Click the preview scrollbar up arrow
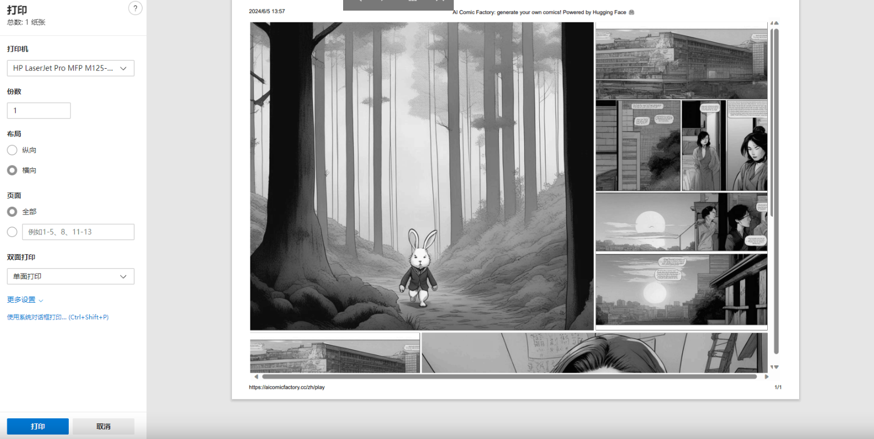This screenshot has width=874, height=439. pos(776,23)
